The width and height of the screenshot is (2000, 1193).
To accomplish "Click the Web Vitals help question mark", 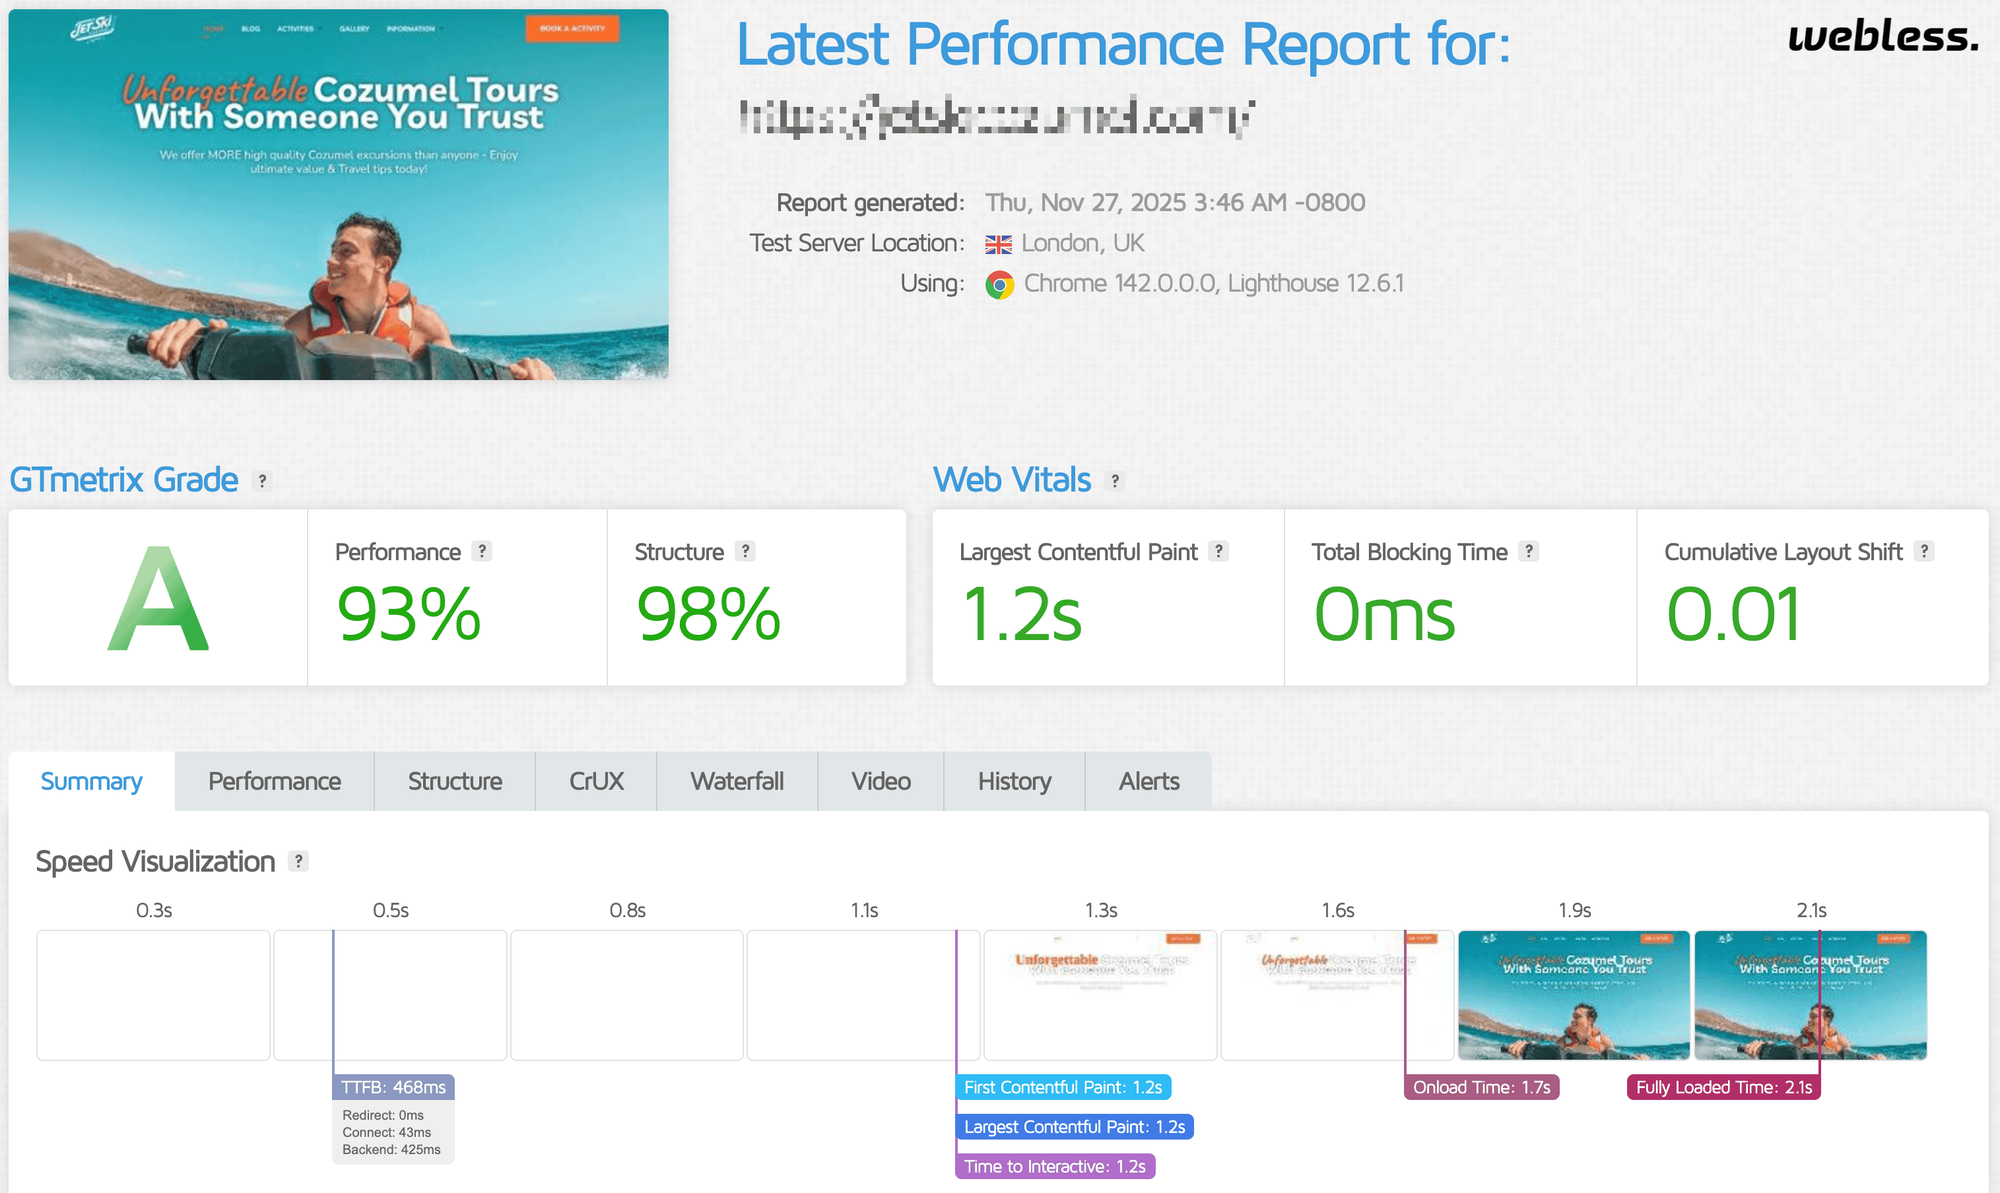I will pyautogui.click(x=1115, y=481).
